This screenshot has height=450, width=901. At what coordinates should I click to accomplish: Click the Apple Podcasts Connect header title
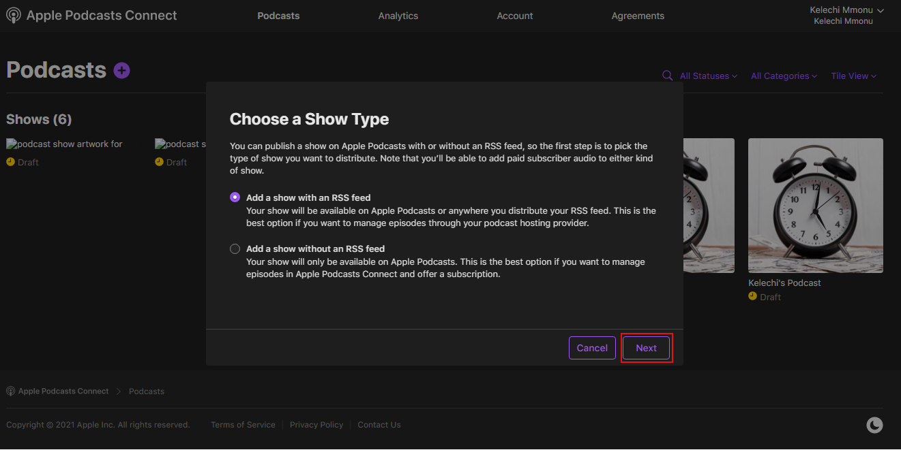tap(102, 16)
